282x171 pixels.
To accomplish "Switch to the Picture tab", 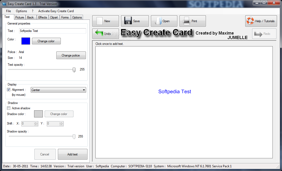I will coord(20,17).
